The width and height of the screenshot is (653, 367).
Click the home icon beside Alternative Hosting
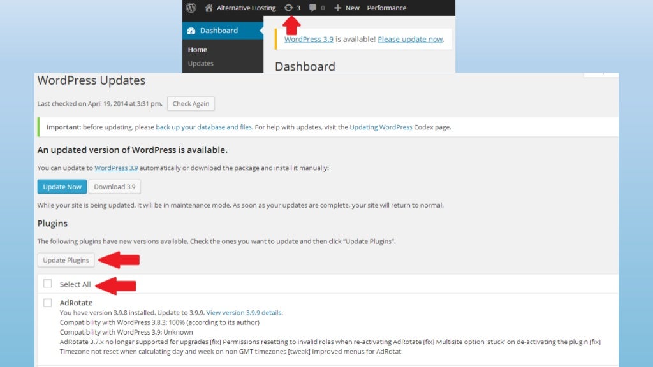pos(209,8)
